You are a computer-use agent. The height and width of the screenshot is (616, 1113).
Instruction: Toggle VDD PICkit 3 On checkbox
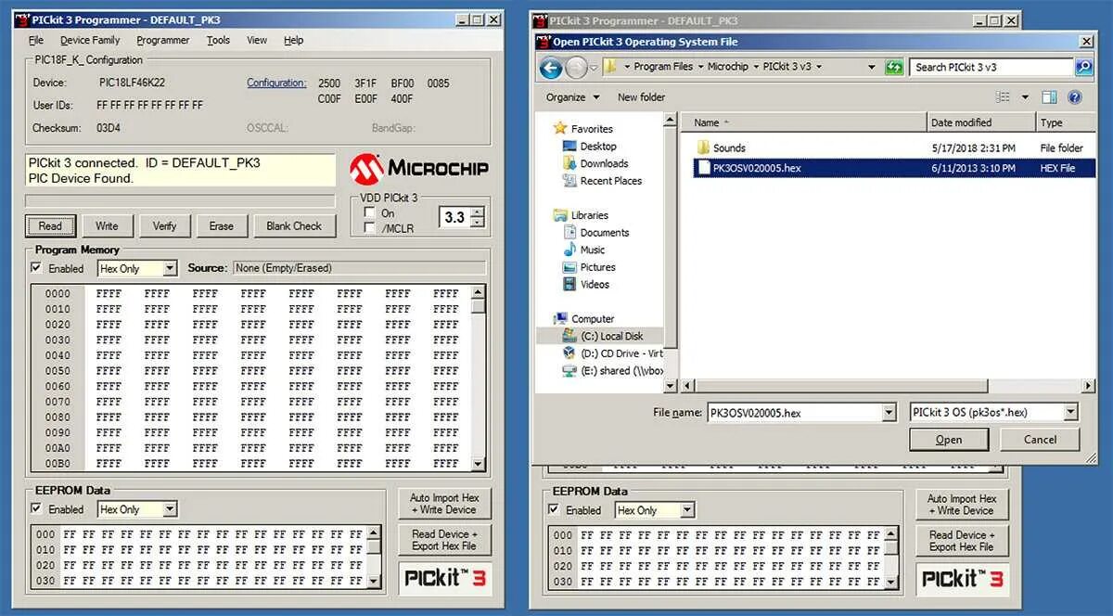point(370,212)
